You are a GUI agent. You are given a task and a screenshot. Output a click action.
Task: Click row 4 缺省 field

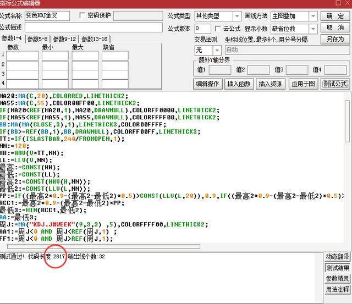(x=115, y=84)
